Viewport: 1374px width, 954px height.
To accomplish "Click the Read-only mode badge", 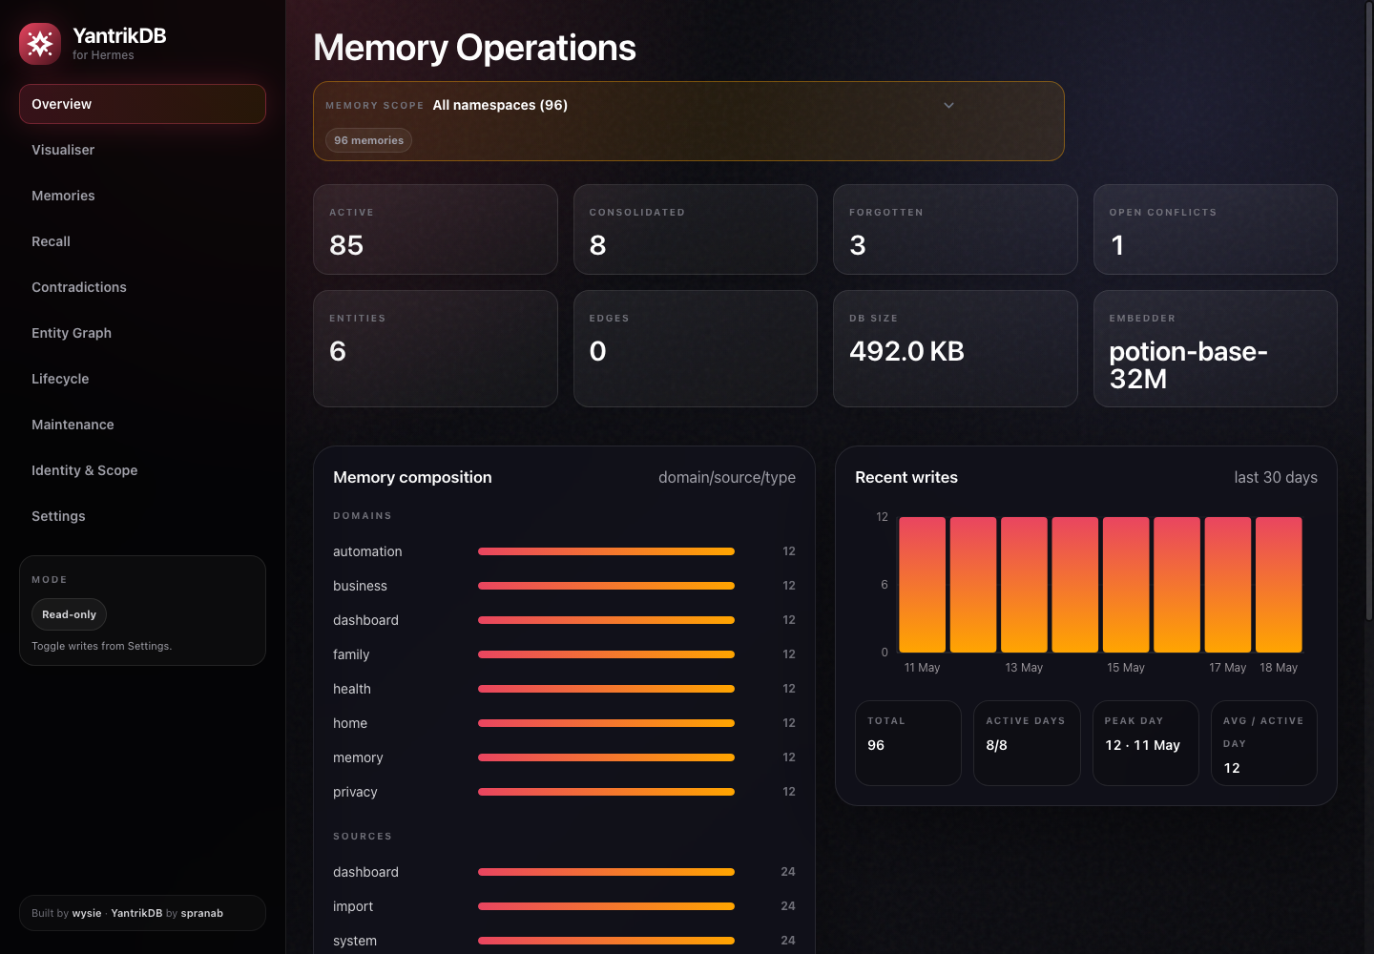I will coord(69,614).
